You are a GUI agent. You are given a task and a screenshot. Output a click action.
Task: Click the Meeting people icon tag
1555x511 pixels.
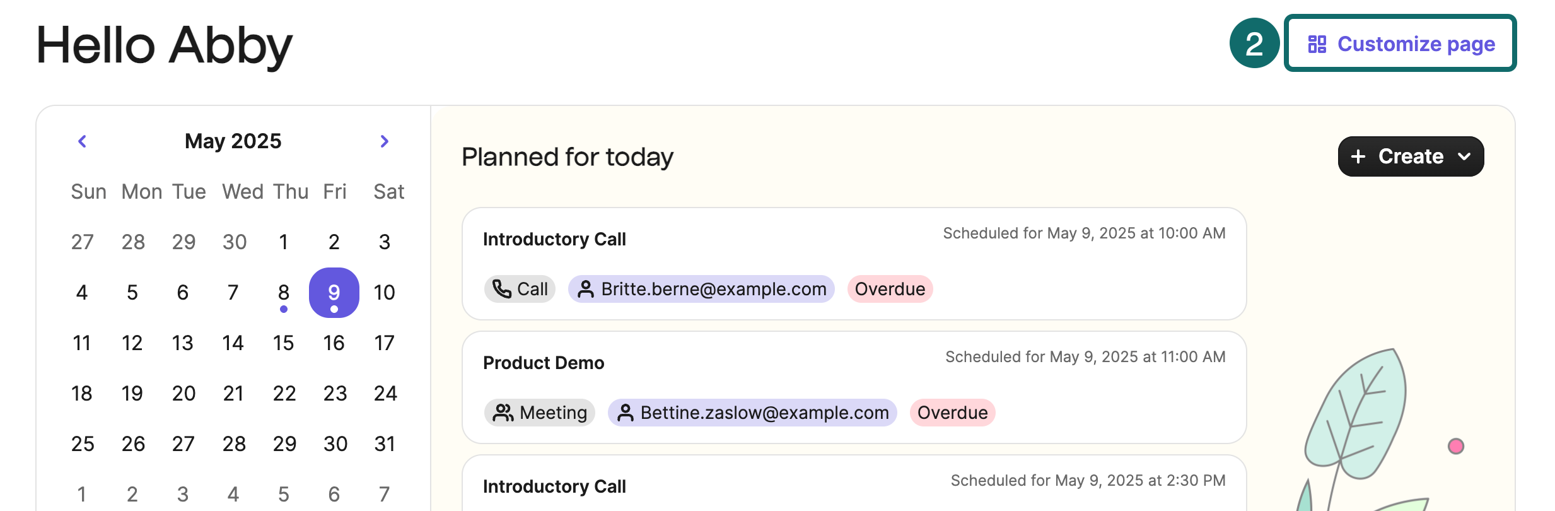tap(540, 413)
